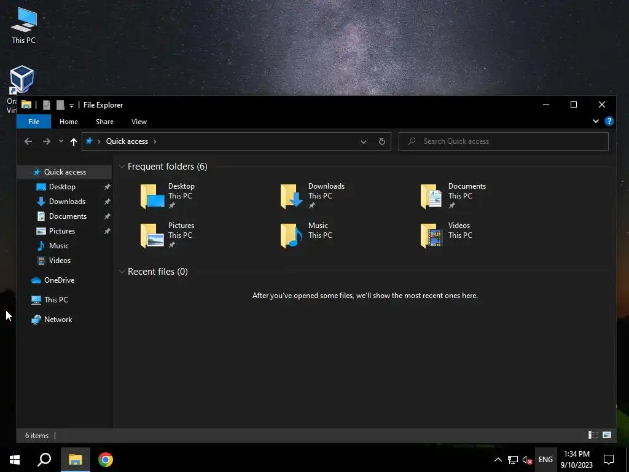Expand the ribbon with the chevron
This screenshot has width=629, height=472.
[x=596, y=121]
